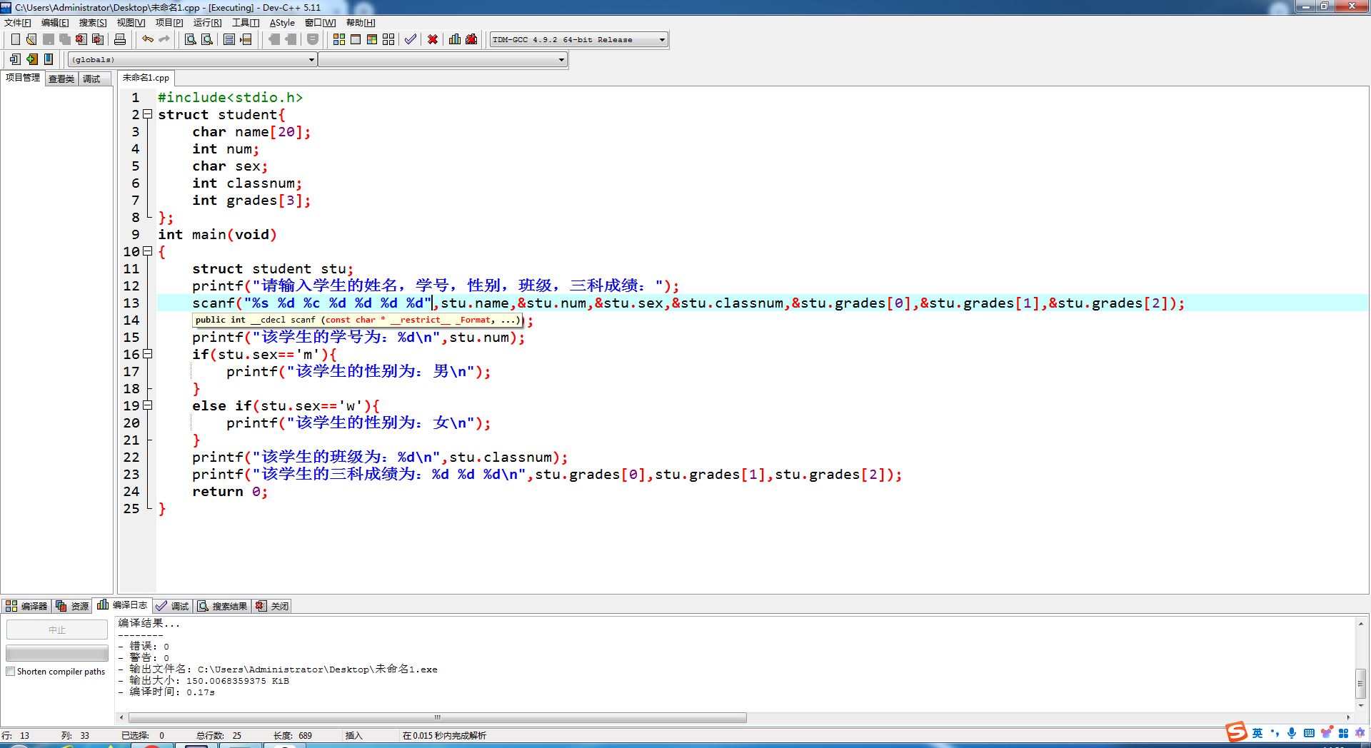The image size is (1371, 748).
Task: Click the Sogou soft keyboard icon
Action: (1309, 733)
